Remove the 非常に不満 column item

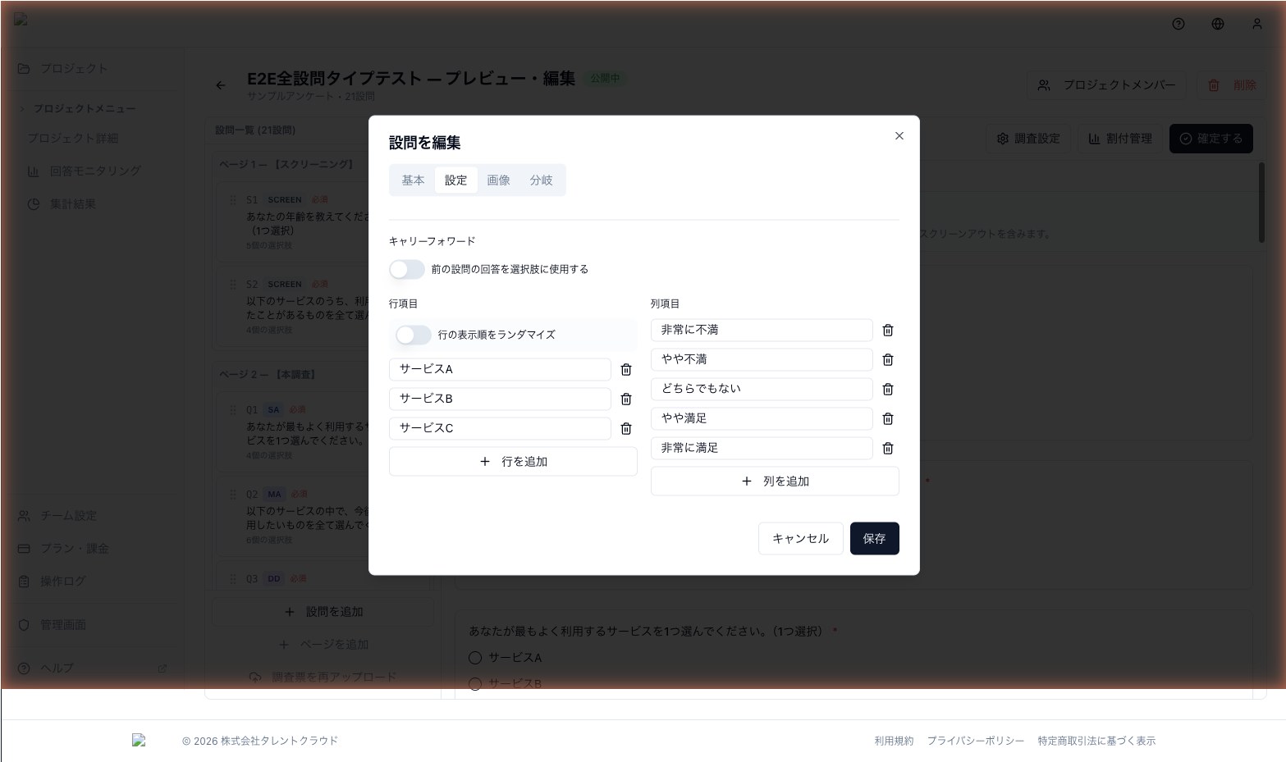tap(887, 331)
